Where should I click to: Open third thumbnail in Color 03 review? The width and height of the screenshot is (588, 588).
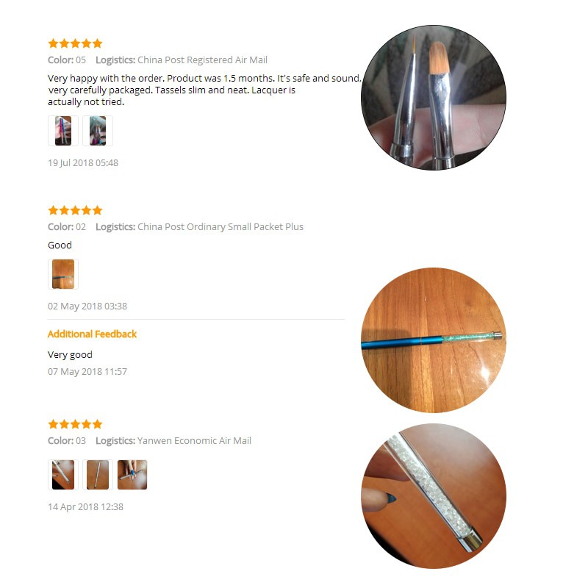132,475
